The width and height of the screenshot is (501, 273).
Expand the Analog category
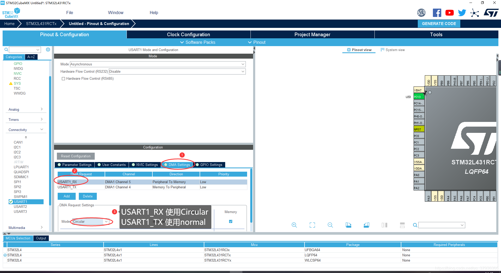[x=26, y=109]
